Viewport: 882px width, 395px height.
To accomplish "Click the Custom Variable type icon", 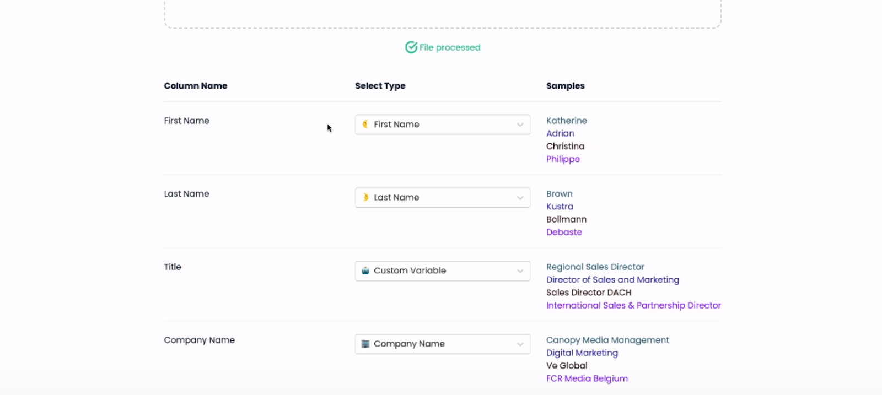I will pos(365,270).
